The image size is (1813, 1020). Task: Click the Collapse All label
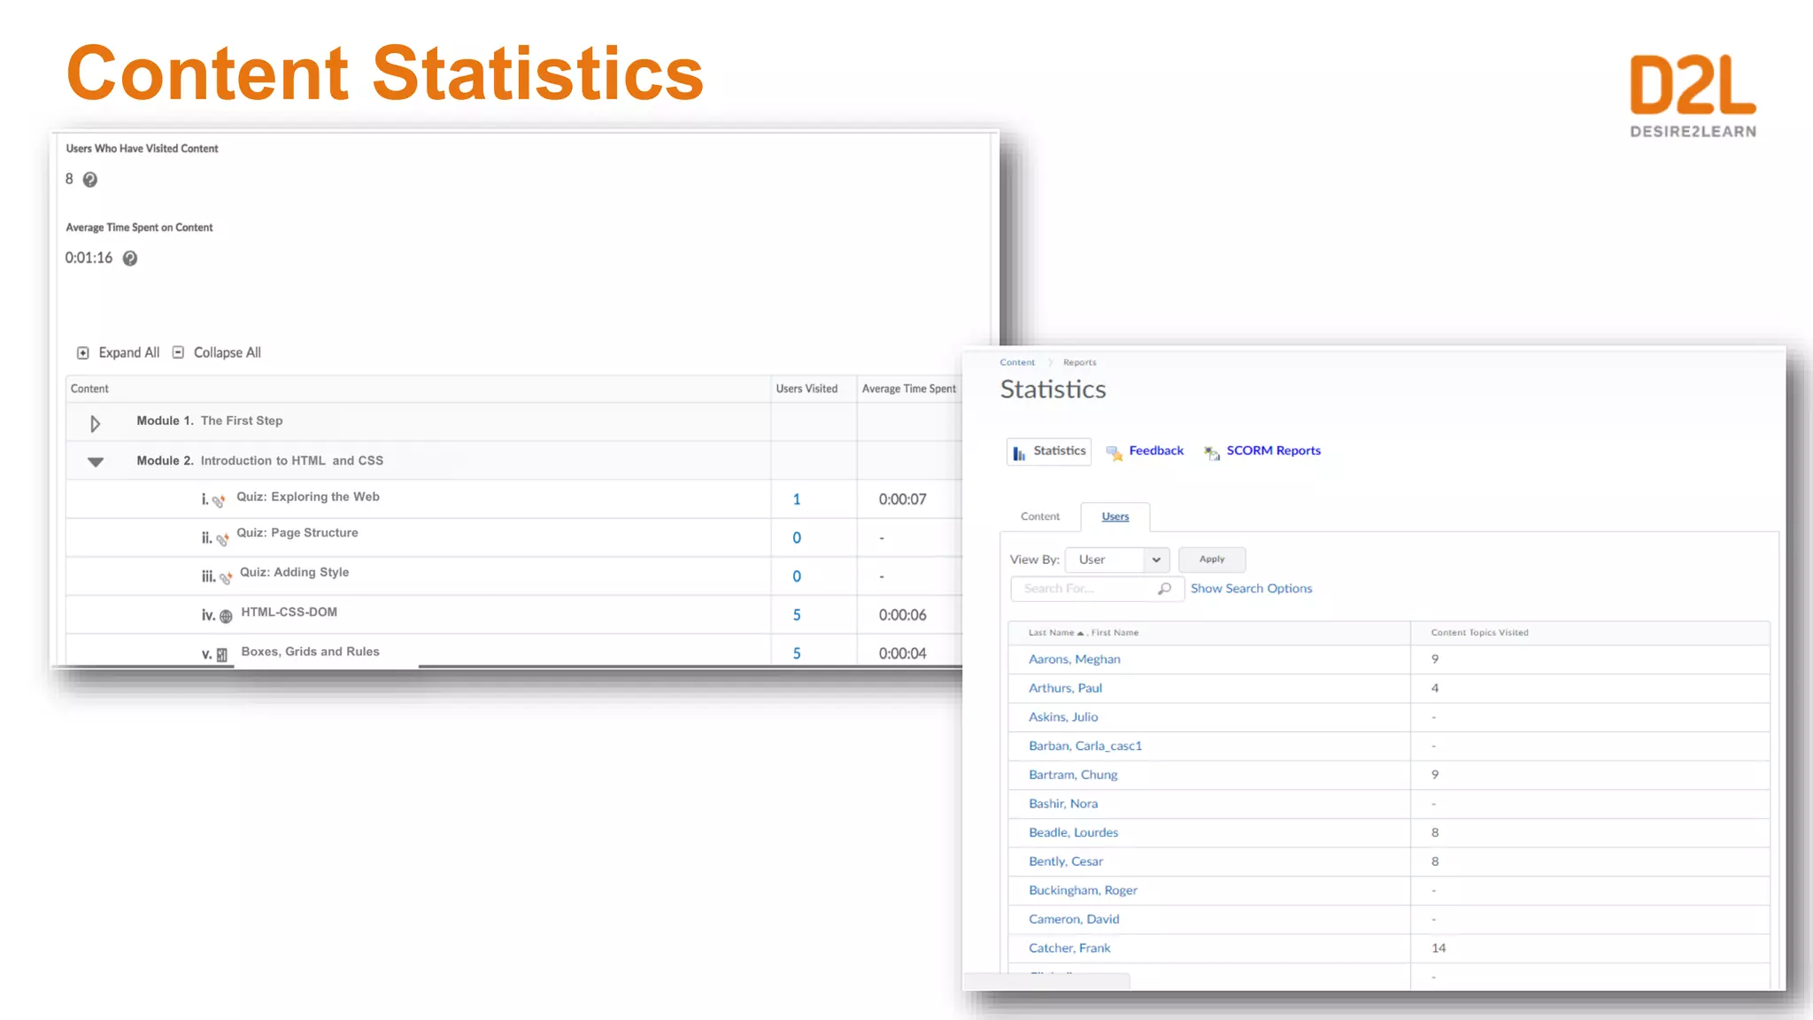click(x=228, y=352)
